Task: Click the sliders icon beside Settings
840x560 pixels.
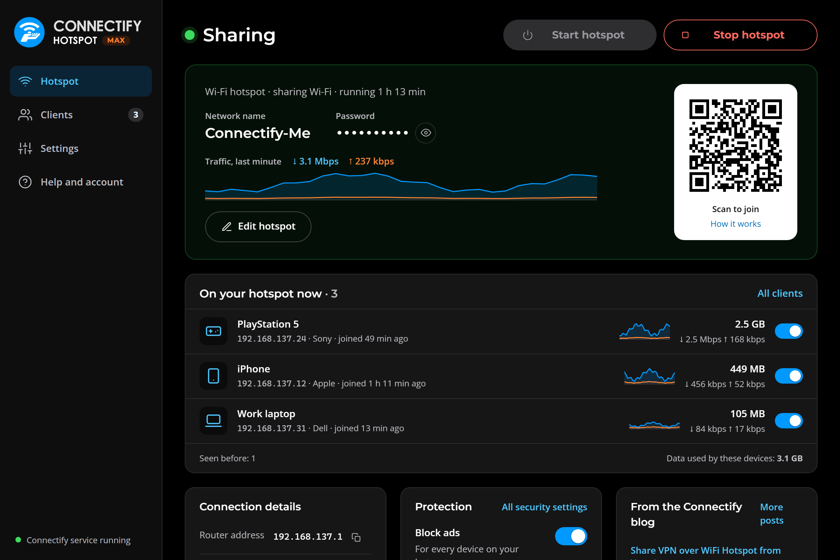Action: click(25, 148)
